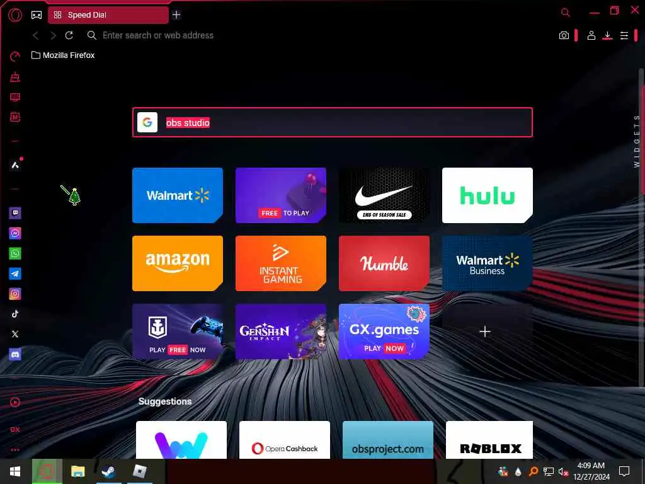The height and width of the screenshot is (484, 645).
Task: Open the Free To Play tile
Action: 281,195
